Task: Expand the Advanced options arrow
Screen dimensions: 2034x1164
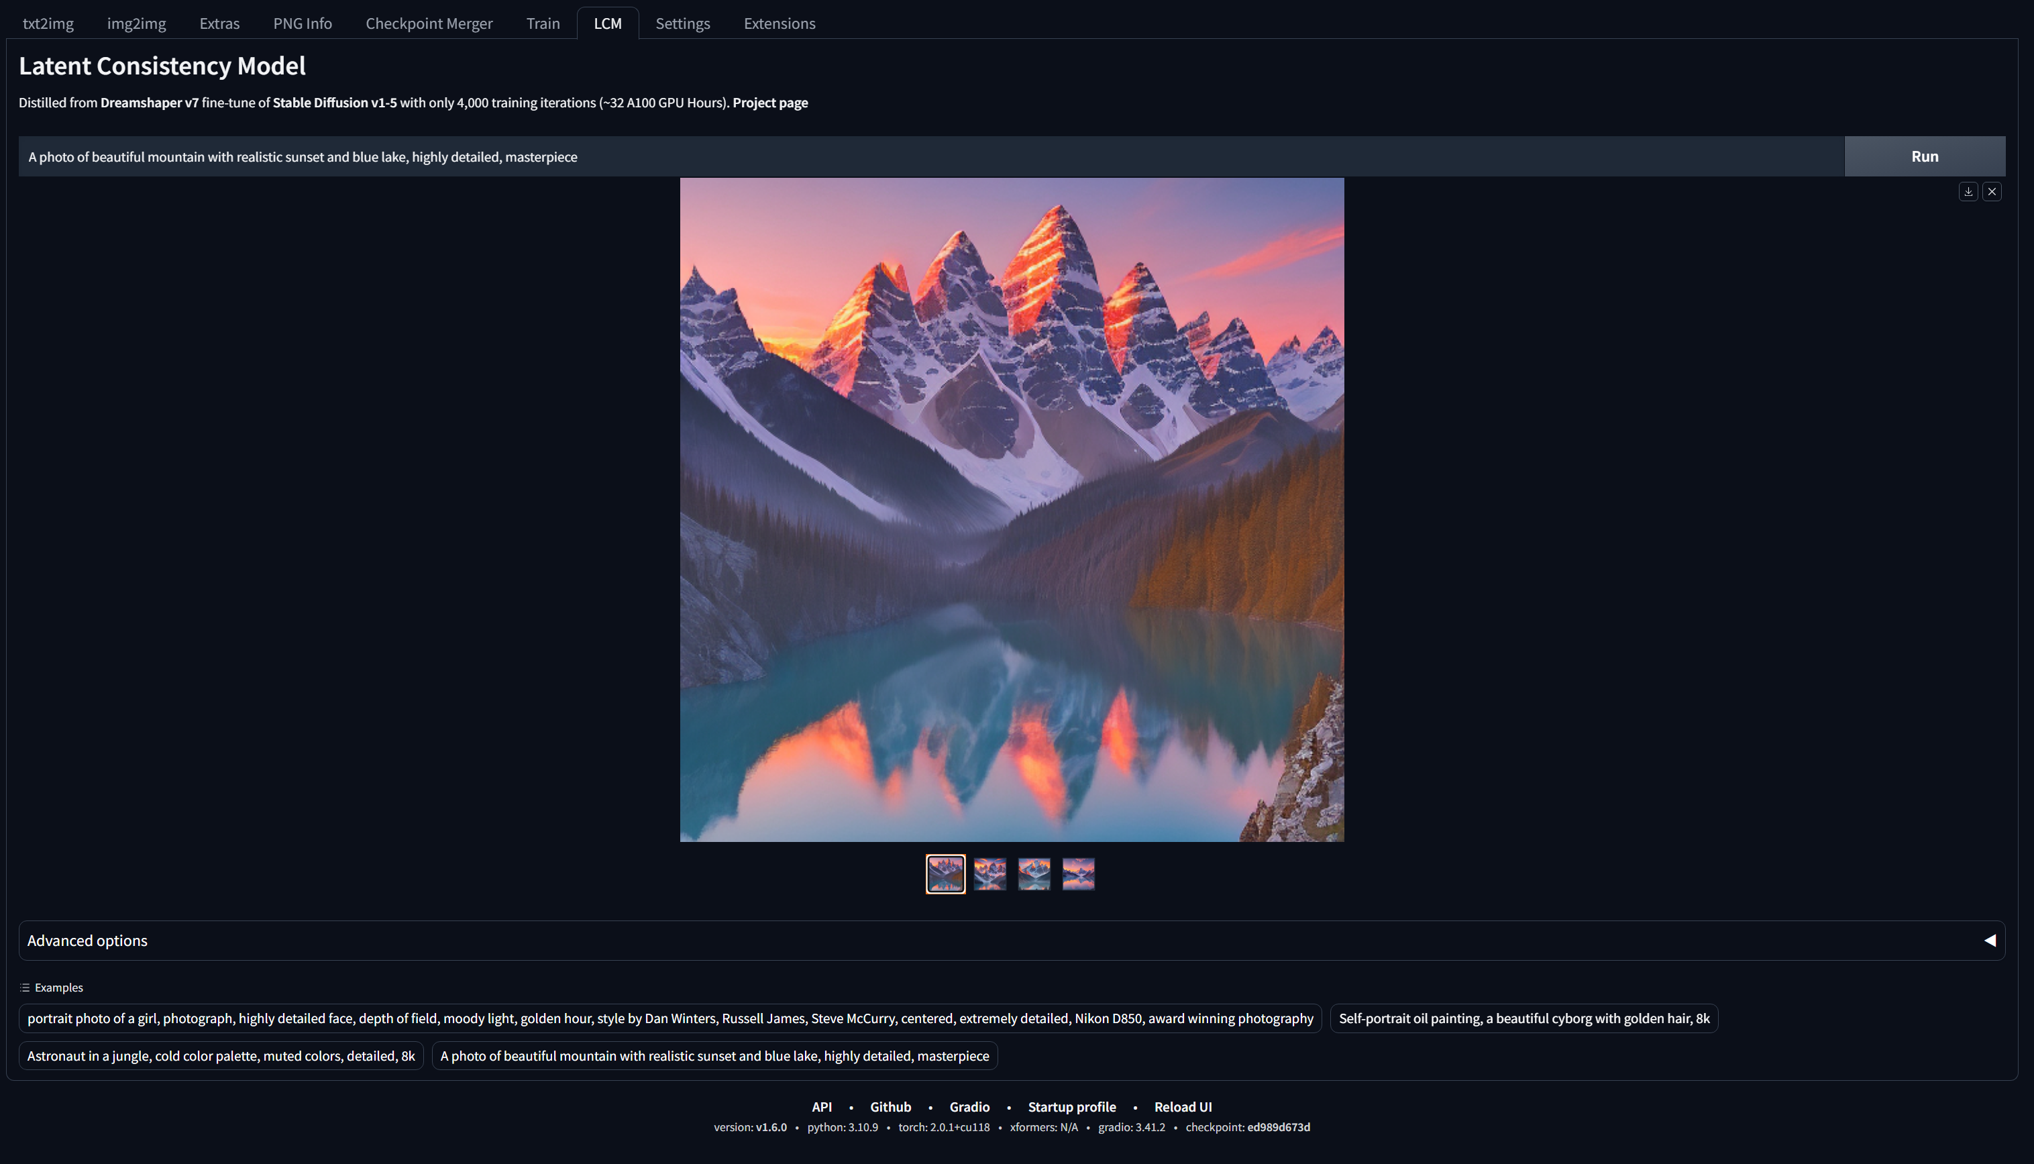Action: [x=1989, y=940]
